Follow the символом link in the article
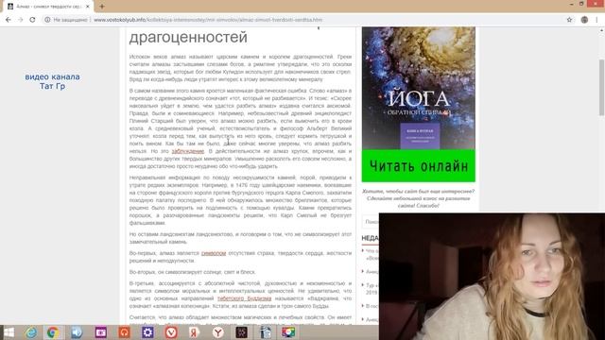Screen dimensions: 605x340 pos(214,253)
